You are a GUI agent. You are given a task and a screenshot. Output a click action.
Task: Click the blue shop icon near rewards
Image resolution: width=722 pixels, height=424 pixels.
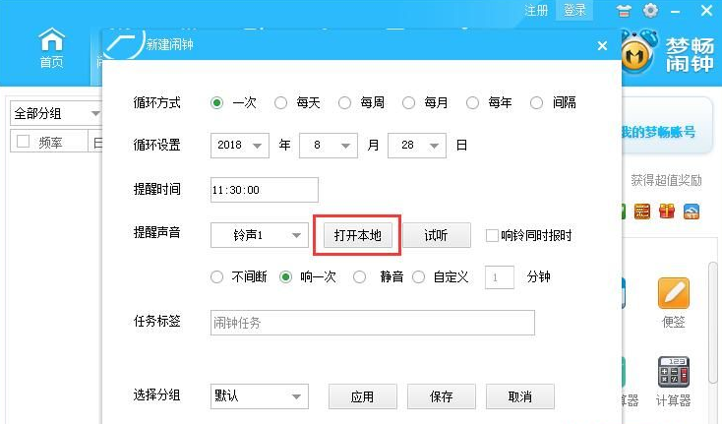[692, 212]
